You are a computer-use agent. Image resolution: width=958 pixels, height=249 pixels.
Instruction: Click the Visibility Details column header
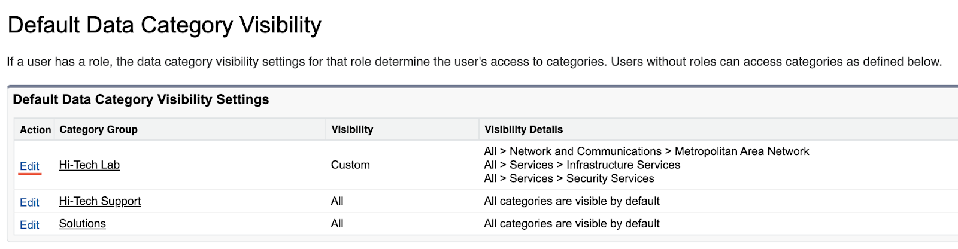(x=523, y=130)
